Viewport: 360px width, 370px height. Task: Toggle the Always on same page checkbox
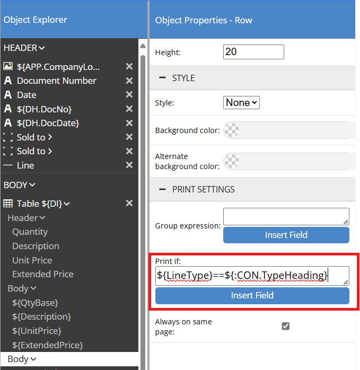click(x=286, y=326)
